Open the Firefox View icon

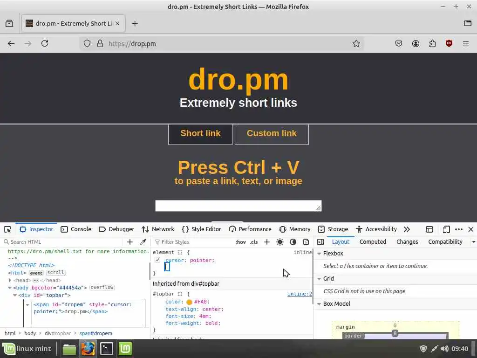tap(9, 23)
